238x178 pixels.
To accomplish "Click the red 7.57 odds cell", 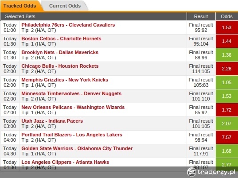I will pyautogui.click(x=227, y=137).
